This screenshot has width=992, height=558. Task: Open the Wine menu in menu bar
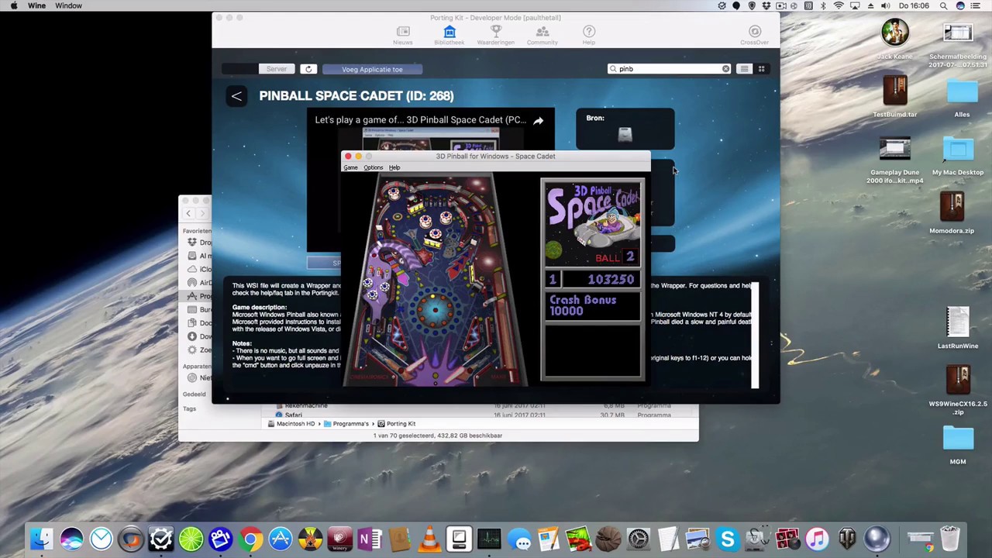coord(36,5)
